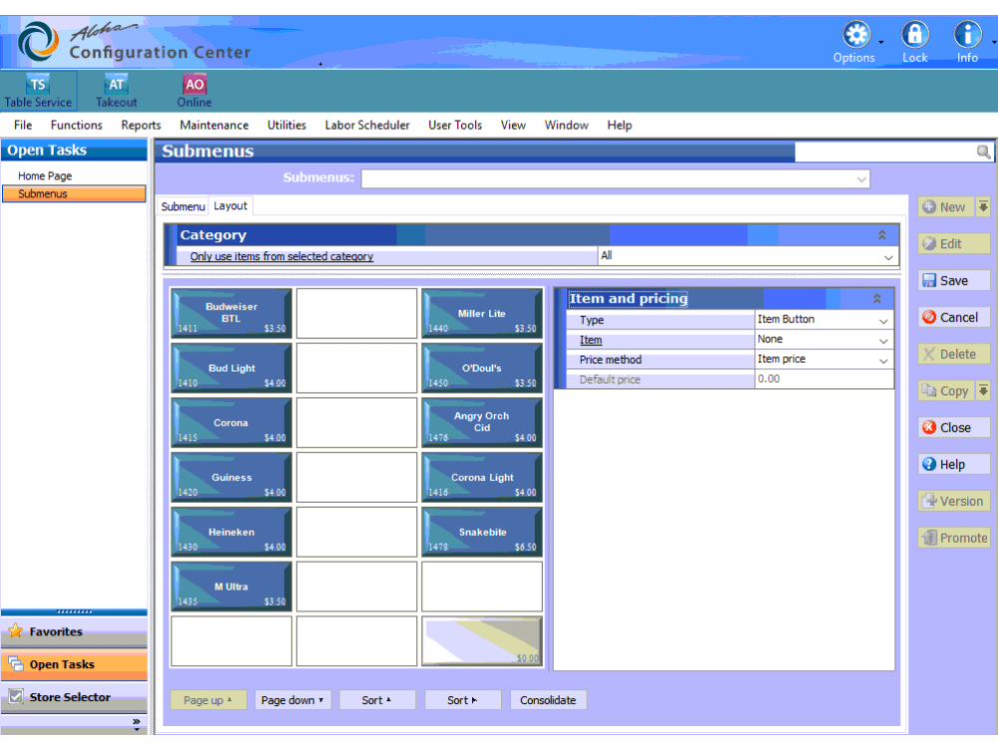Select the Open Tasks panel button

(74, 664)
